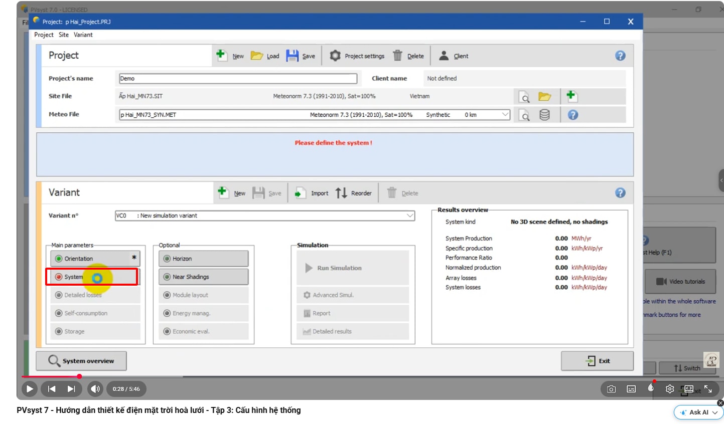Take a screenshot with the player camera icon
Screen dimensions: 724x424
point(611,389)
